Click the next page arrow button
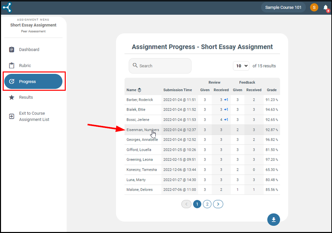 [218, 204]
